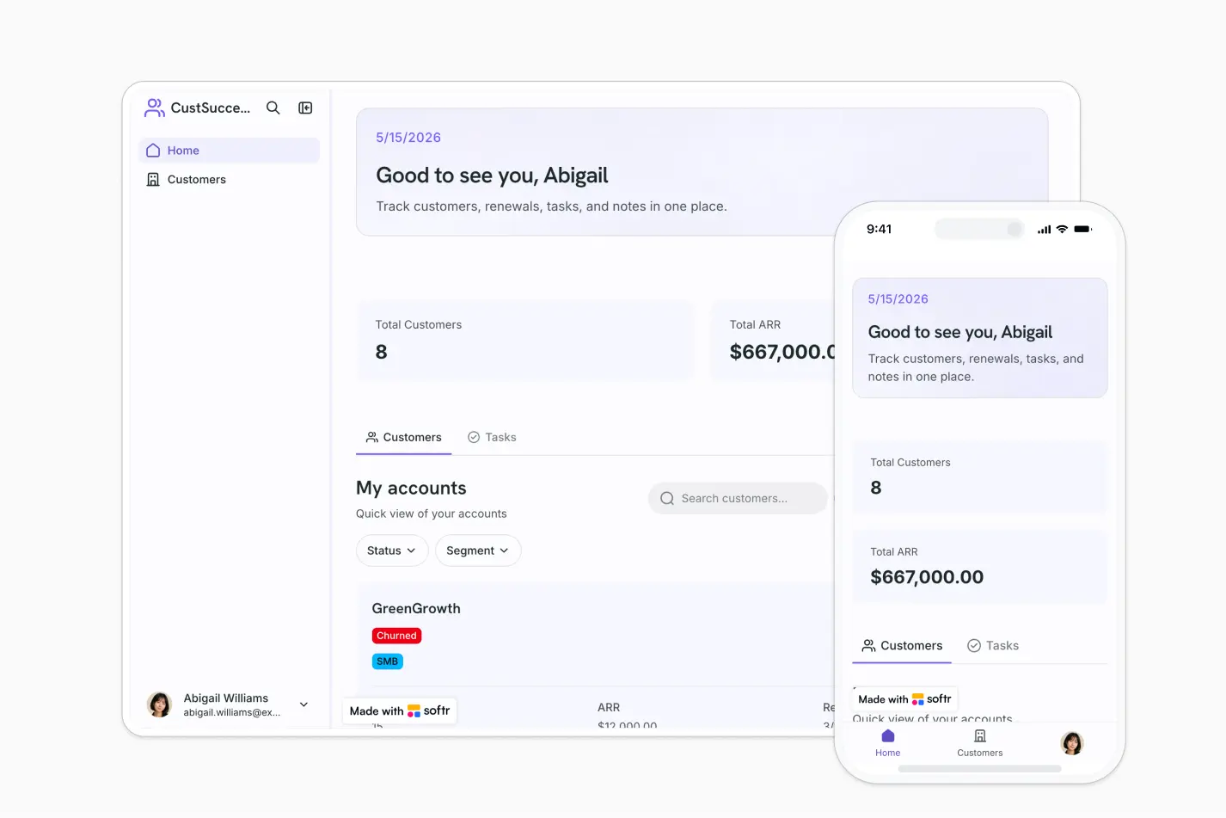This screenshot has height=818, width=1226.
Task: Click the CustSuccess logo icon in the sidebar
Action: pyautogui.click(x=155, y=108)
